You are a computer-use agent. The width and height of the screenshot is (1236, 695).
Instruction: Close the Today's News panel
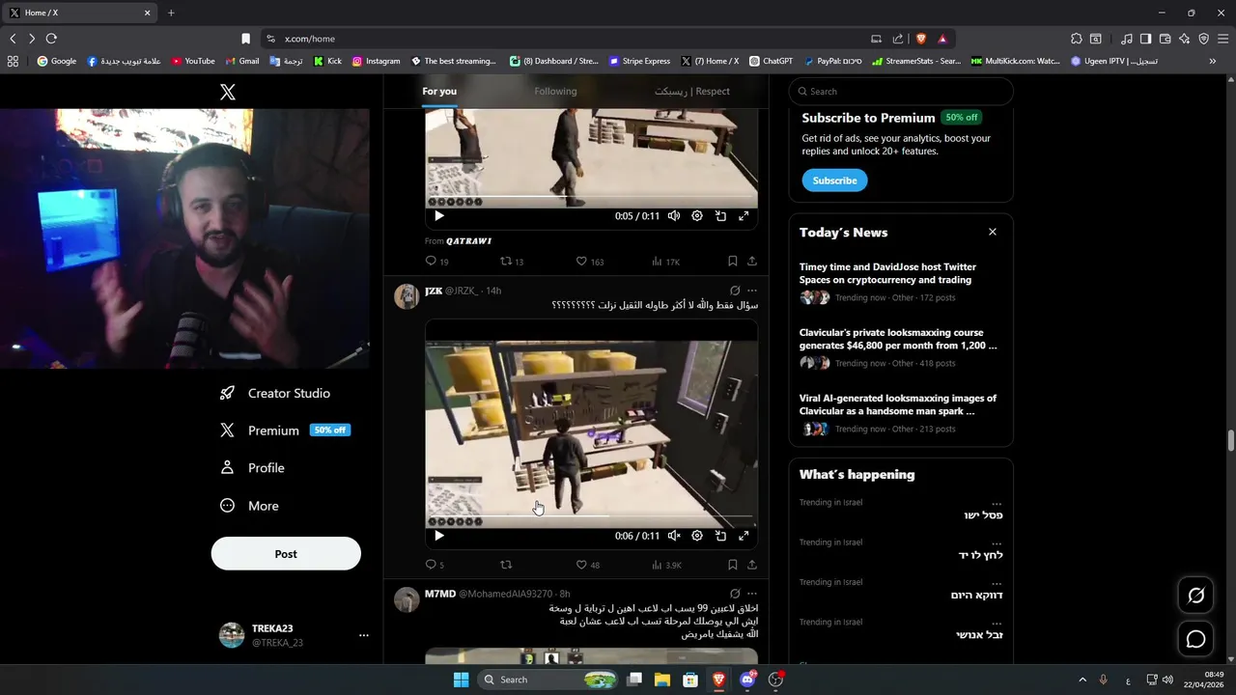[992, 232]
